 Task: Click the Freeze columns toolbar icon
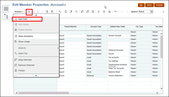[x=93, y=12]
